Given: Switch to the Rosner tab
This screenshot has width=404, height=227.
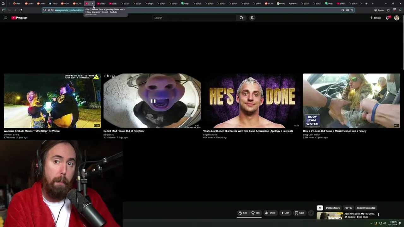Looking at the screenshot, I should point(293,3).
